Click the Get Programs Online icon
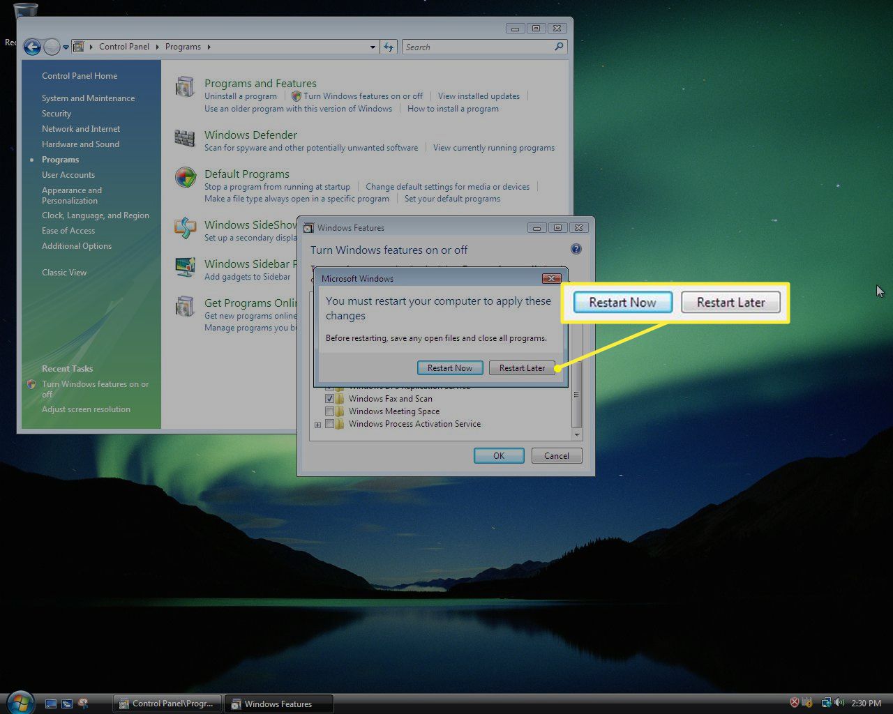 [x=185, y=306]
